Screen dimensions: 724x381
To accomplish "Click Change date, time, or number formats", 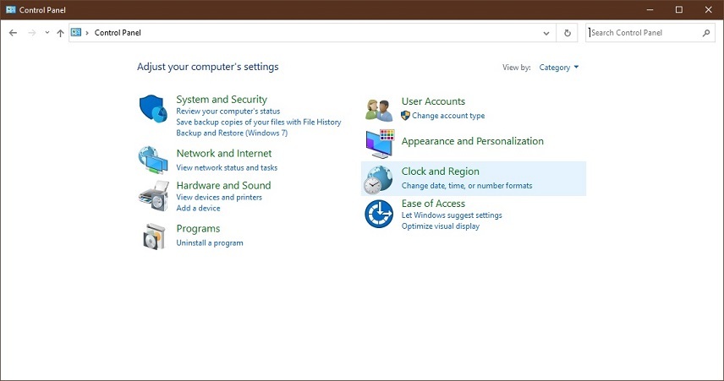I will pos(467,185).
